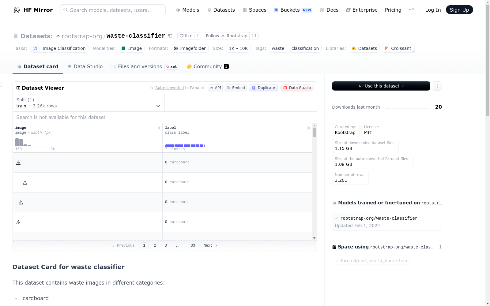Click the left sidebar collapse lines icon
The width and height of the screenshot is (490, 306).
pos(1,85)
